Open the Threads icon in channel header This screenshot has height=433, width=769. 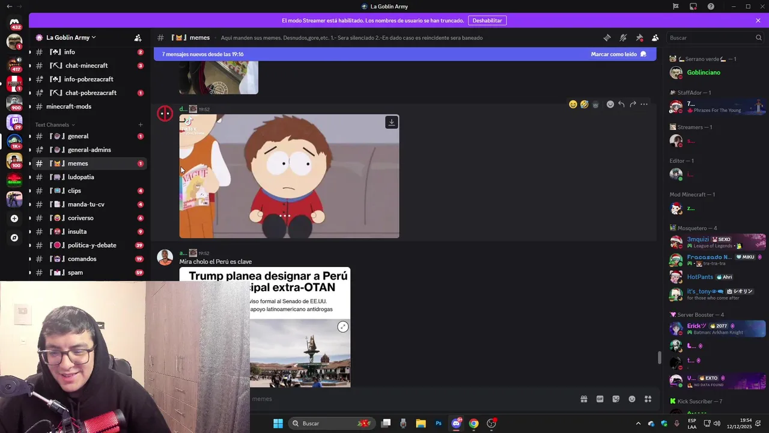click(x=607, y=37)
